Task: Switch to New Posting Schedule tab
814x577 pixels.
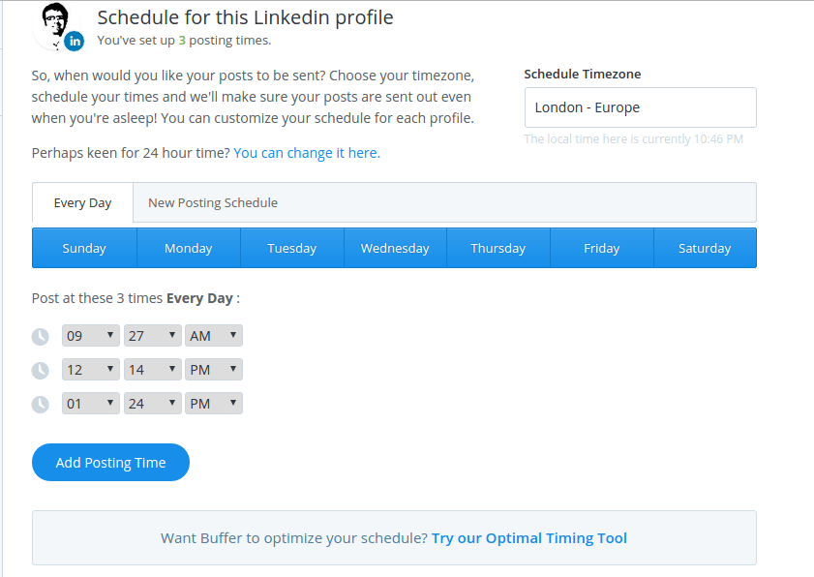Action: point(213,203)
